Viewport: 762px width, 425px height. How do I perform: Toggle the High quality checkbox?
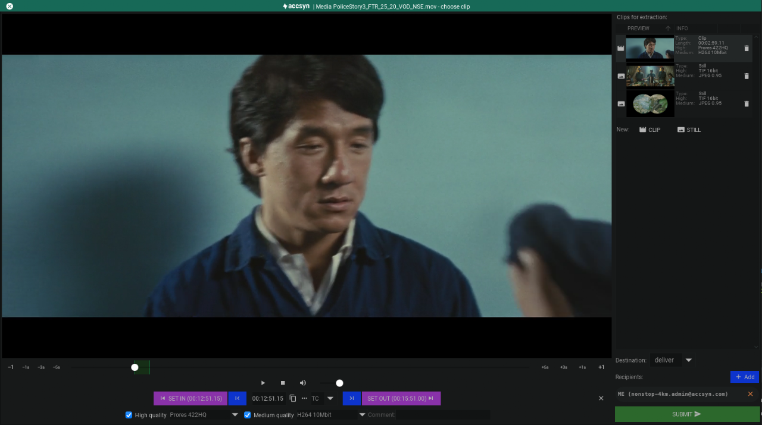(x=129, y=415)
